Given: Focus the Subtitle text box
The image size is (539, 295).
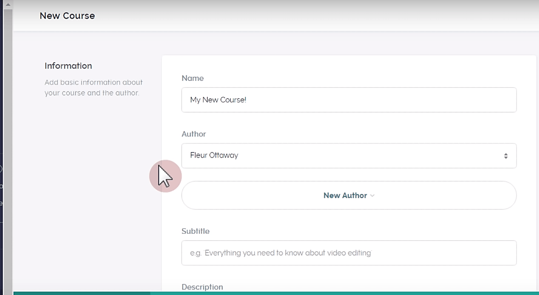Looking at the screenshot, I should tap(348, 253).
